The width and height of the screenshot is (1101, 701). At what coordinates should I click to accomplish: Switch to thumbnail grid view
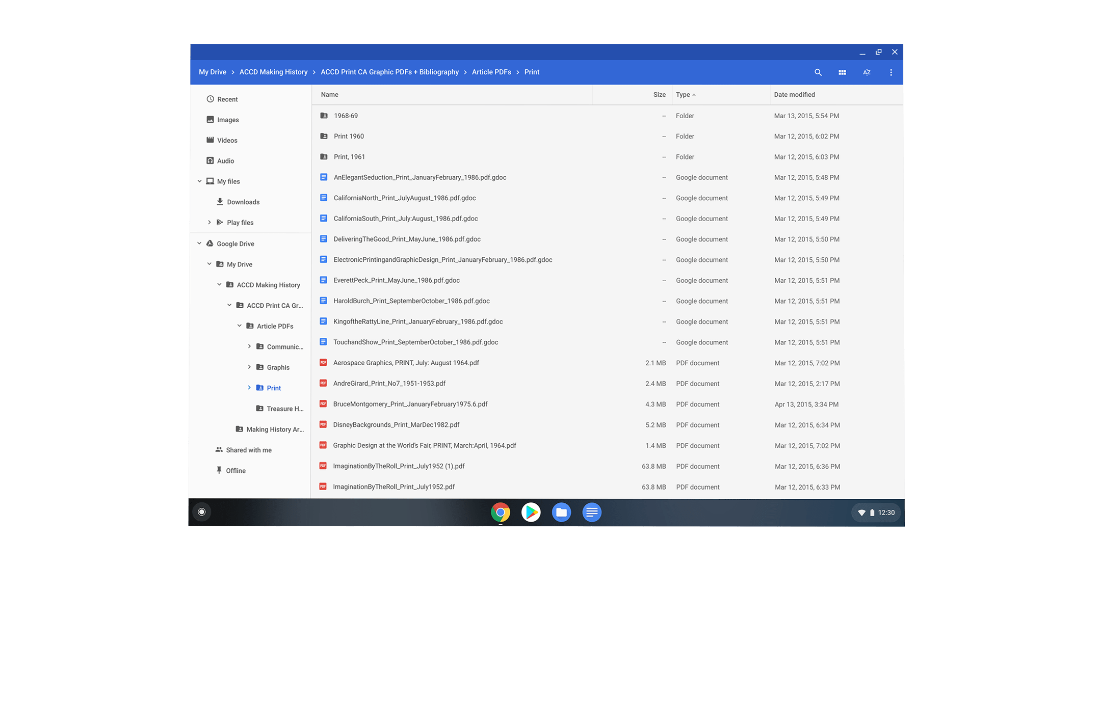(x=842, y=72)
